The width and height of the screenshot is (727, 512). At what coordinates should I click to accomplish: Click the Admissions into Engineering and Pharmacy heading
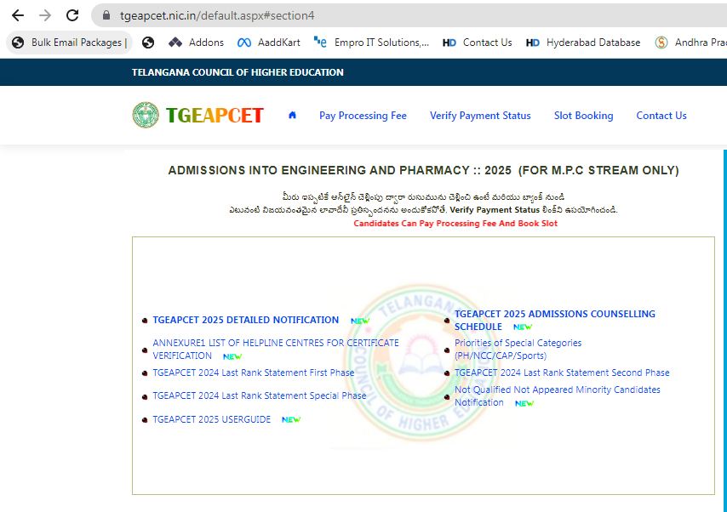[x=423, y=170]
